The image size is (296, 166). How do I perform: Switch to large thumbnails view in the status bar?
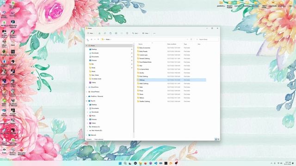pos(218,139)
